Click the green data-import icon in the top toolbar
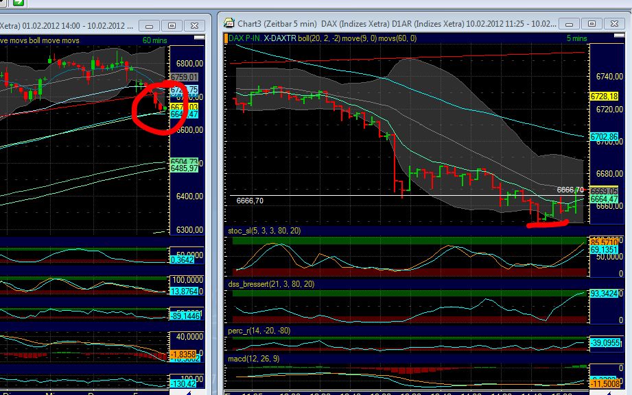This screenshot has height=395, width=632. tap(19, 3)
